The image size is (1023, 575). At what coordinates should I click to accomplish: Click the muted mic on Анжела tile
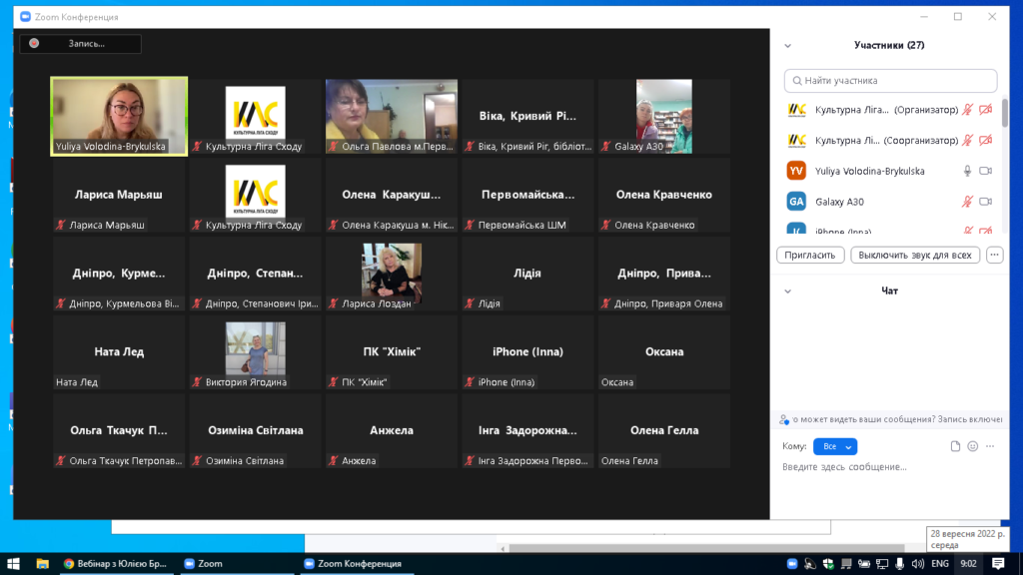334,461
